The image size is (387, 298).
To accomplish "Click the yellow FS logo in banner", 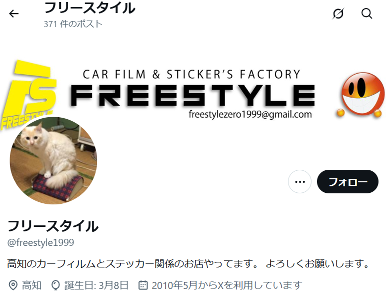I will (x=28, y=94).
